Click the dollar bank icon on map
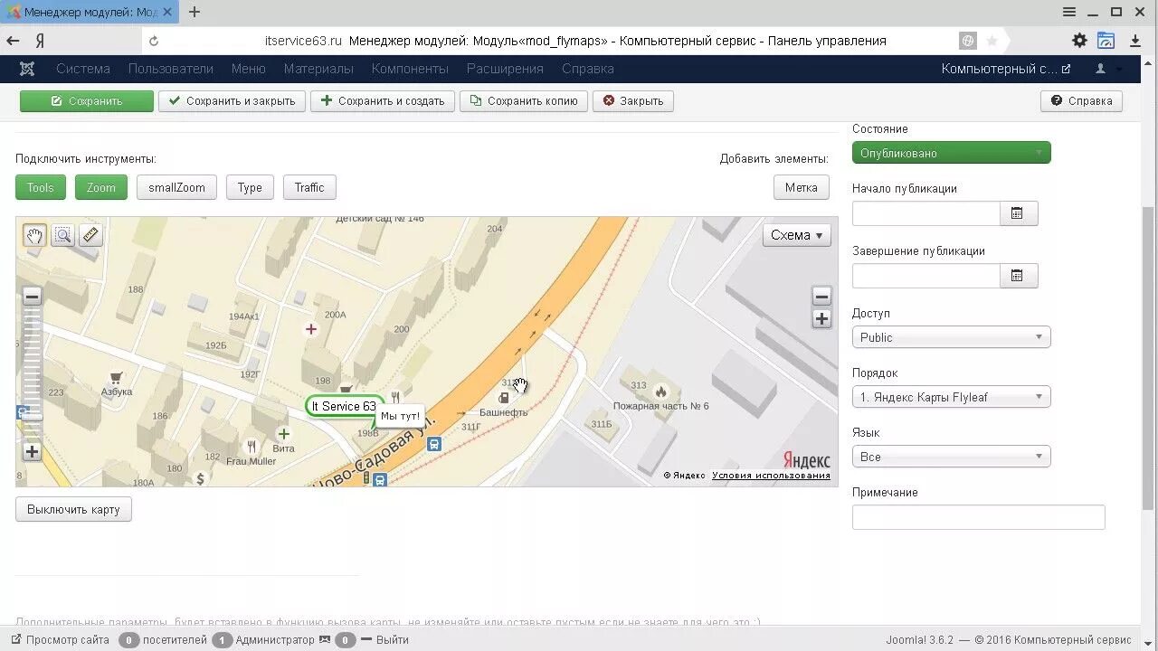The width and height of the screenshot is (1158, 651). [200, 478]
